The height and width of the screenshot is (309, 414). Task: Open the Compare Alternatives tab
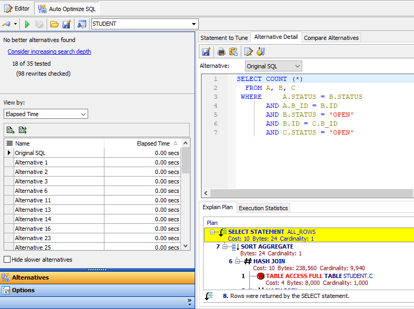point(331,38)
